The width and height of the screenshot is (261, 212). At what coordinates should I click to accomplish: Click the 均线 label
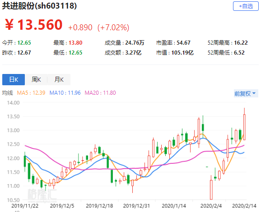8,93
